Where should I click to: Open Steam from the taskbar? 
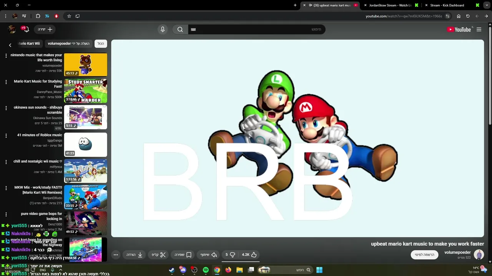click(171, 270)
